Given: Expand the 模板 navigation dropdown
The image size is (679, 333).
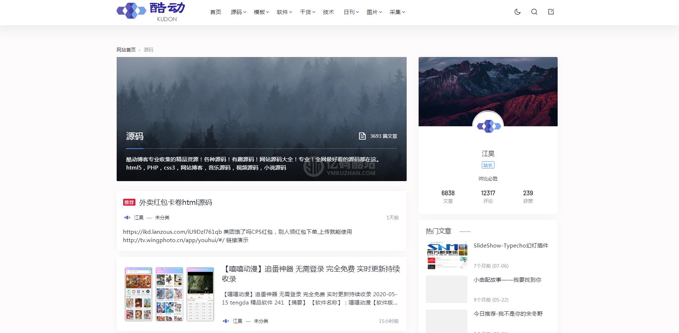Looking at the screenshot, I should (261, 12).
